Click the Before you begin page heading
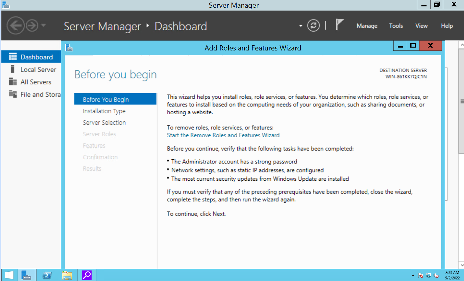The width and height of the screenshot is (464, 281). pyautogui.click(x=116, y=74)
